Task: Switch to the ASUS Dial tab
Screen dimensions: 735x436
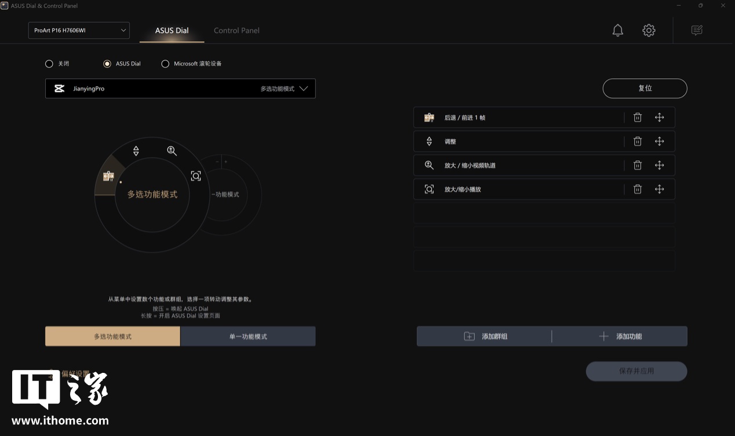Action: [172, 31]
